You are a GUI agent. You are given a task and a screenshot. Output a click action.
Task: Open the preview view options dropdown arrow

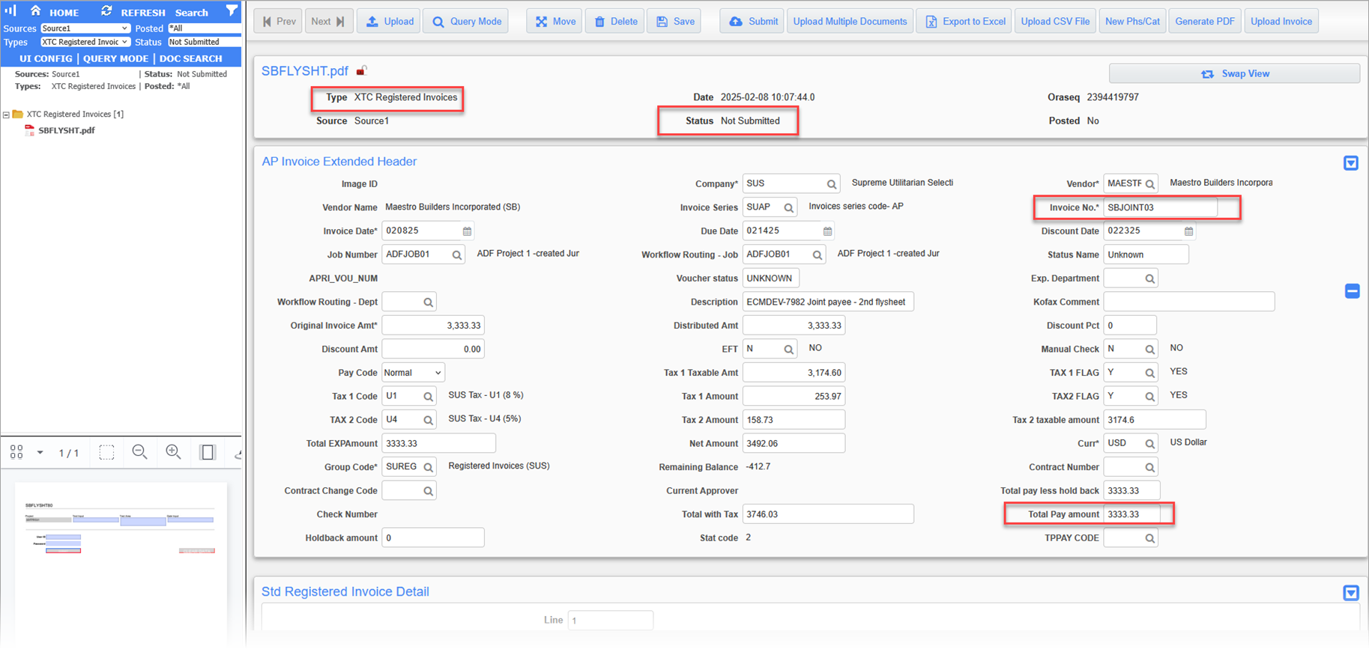pyautogui.click(x=40, y=452)
